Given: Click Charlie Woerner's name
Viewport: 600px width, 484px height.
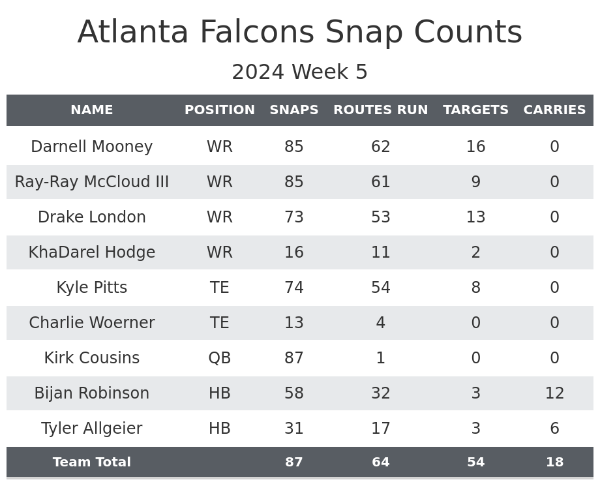Looking at the screenshot, I should point(92,323).
